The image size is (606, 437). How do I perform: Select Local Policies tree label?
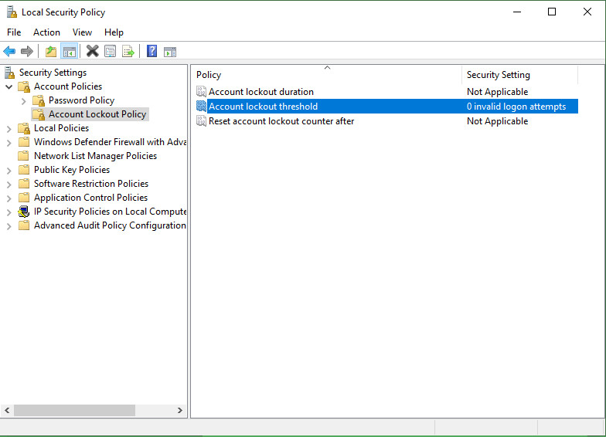62,128
